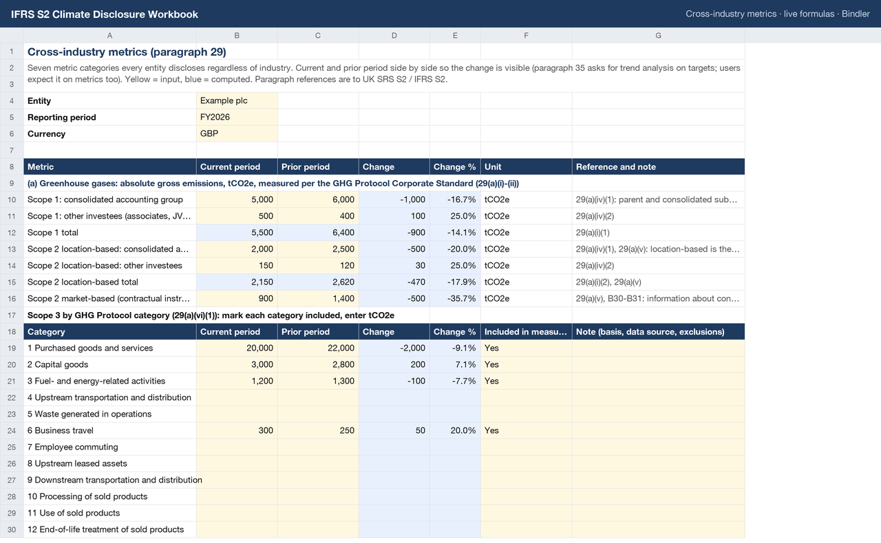Select column A header

point(110,35)
